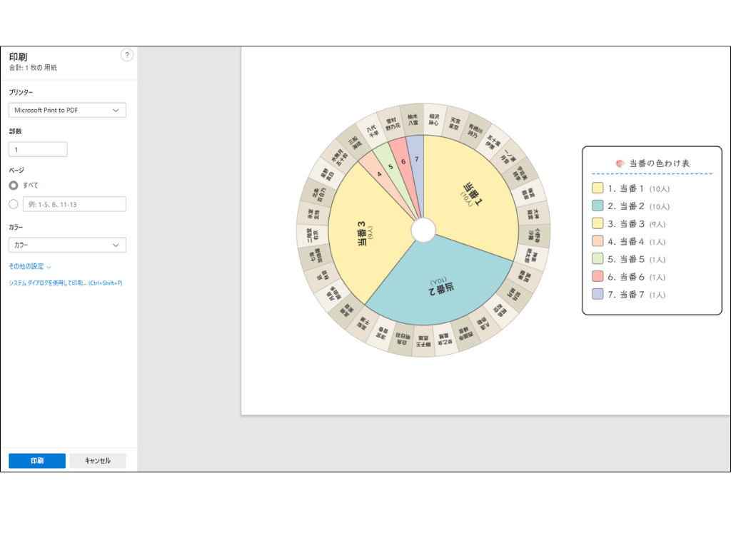This screenshot has width=731, height=548.
Task: Click the 印刷 print button
Action: tap(37, 461)
